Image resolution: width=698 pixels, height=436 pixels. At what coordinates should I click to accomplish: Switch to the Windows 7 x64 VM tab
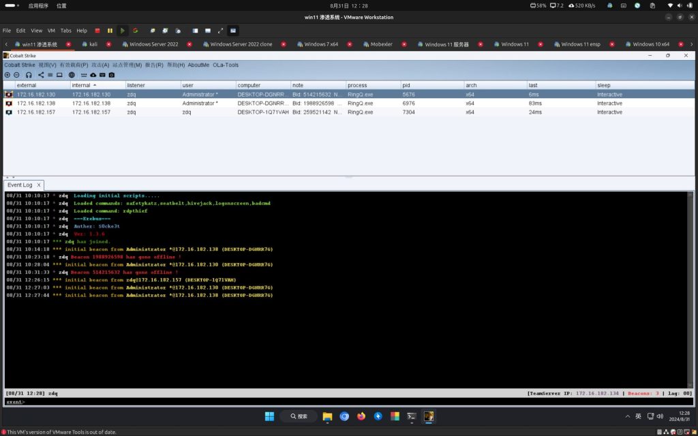pyautogui.click(x=322, y=44)
